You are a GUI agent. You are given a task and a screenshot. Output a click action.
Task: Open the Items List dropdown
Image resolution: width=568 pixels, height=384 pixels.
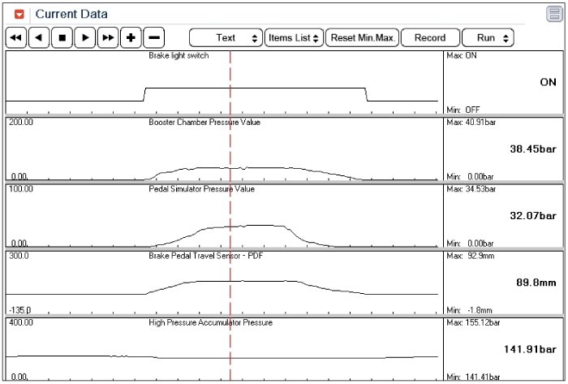[294, 37]
